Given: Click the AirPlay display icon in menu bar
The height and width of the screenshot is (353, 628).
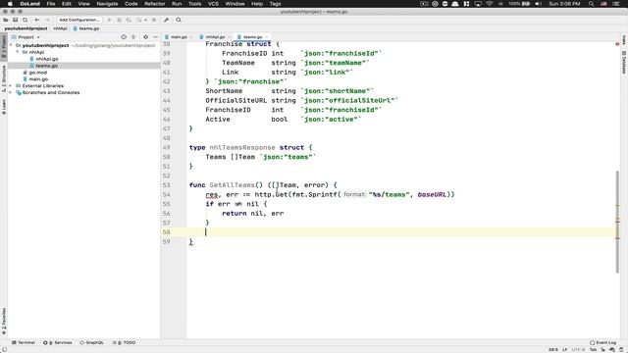Looking at the screenshot, I should tap(478, 4).
